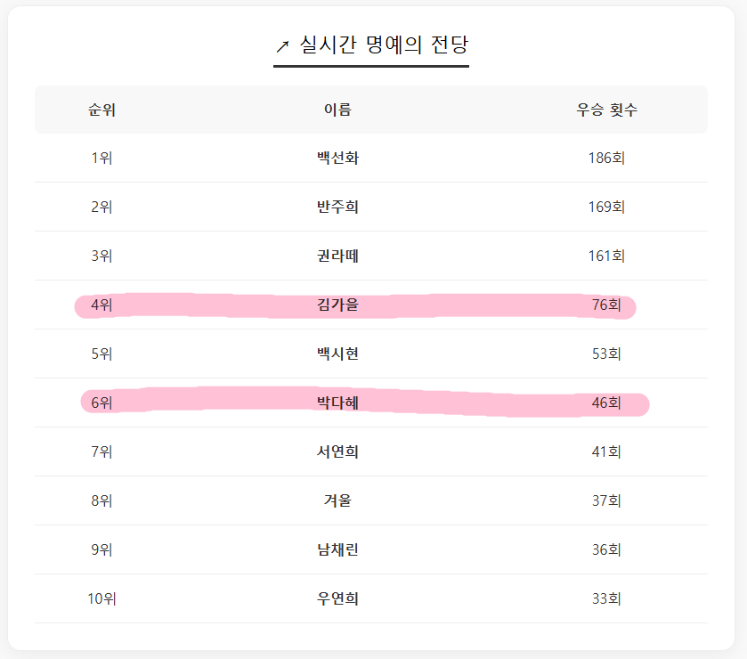This screenshot has height=659, width=747.
Task: Click the 순위 column header
Action: click(x=101, y=110)
